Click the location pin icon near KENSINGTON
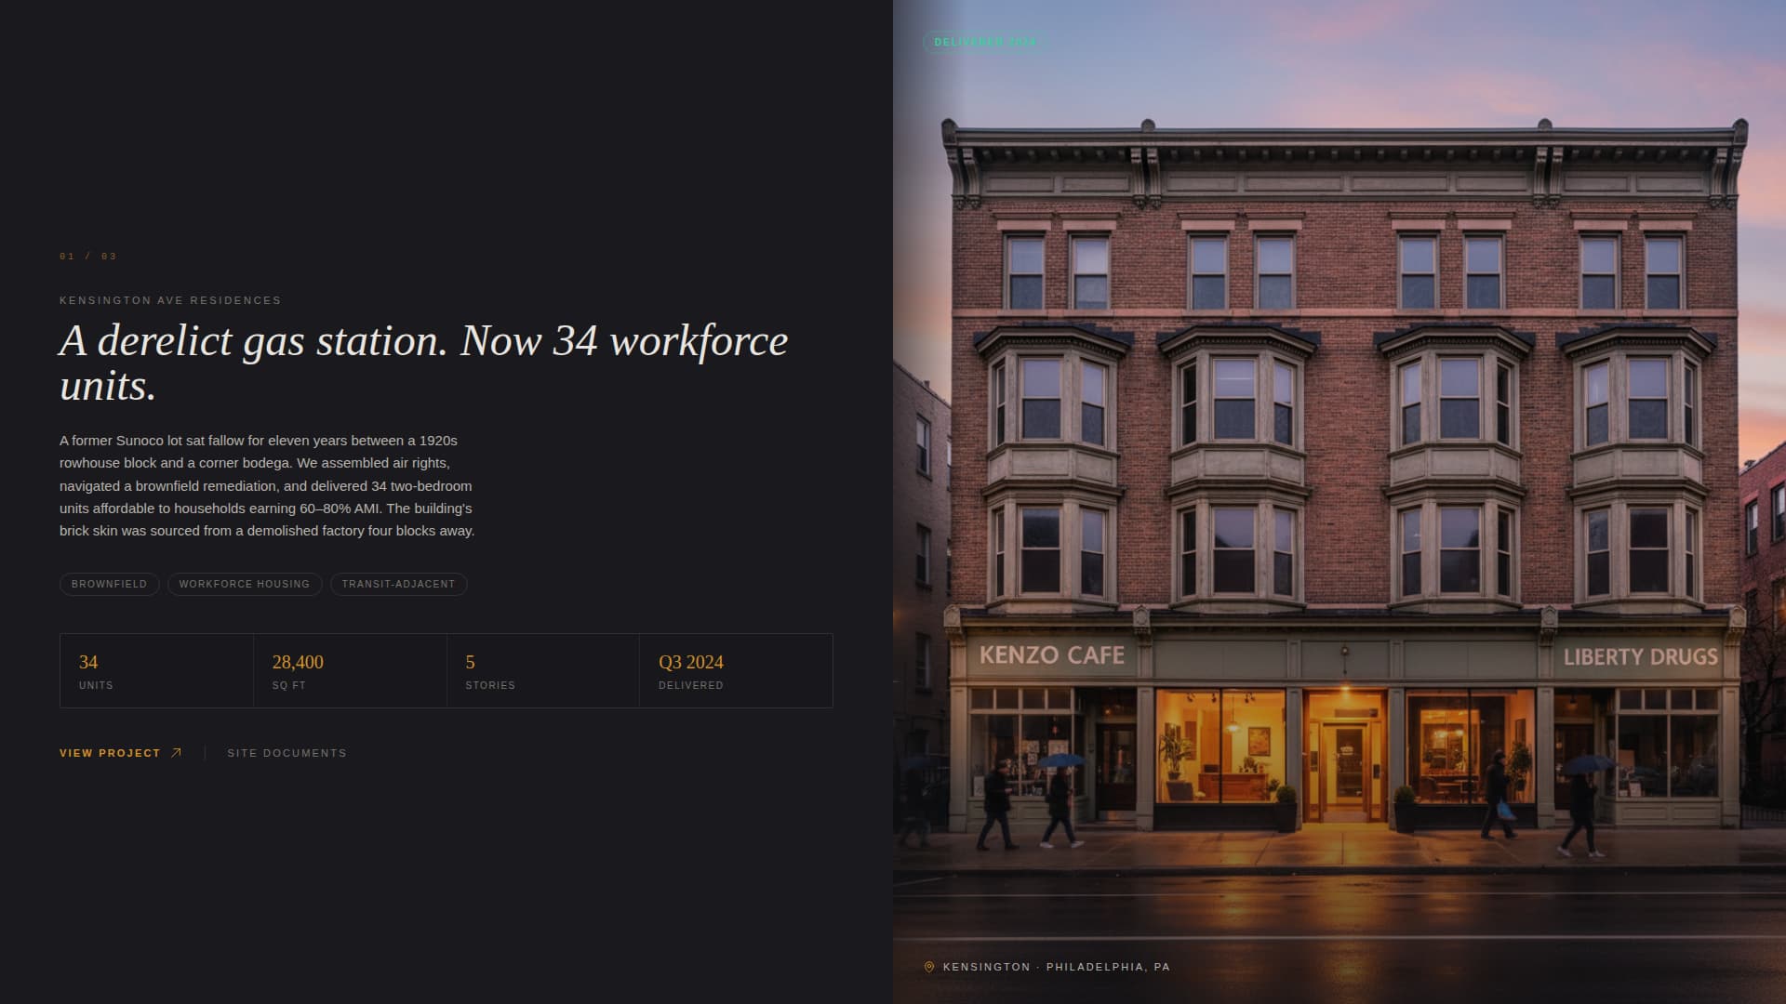The height and width of the screenshot is (1004, 1786). pos(927,966)
